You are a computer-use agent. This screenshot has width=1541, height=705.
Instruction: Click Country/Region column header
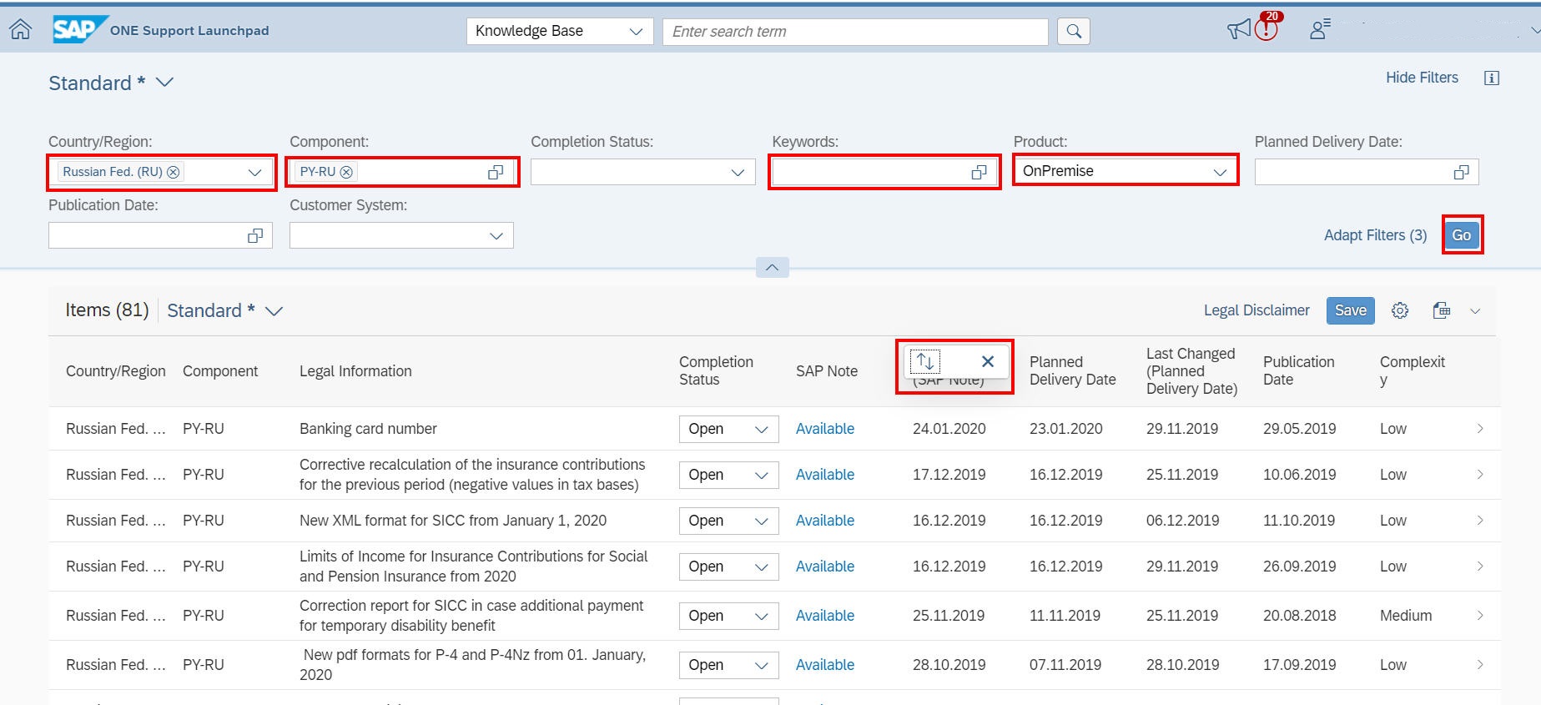tap(116, 371)
